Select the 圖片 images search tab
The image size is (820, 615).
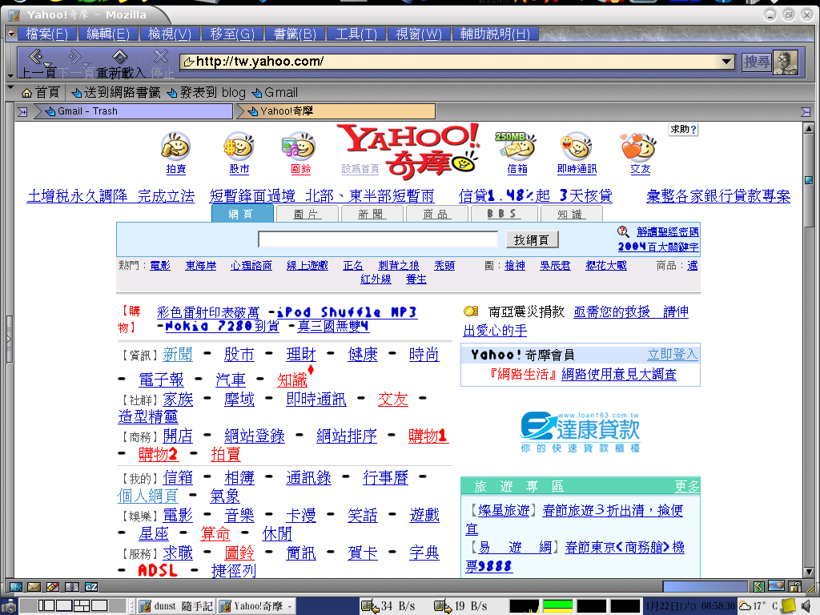[x=307, y=214]
